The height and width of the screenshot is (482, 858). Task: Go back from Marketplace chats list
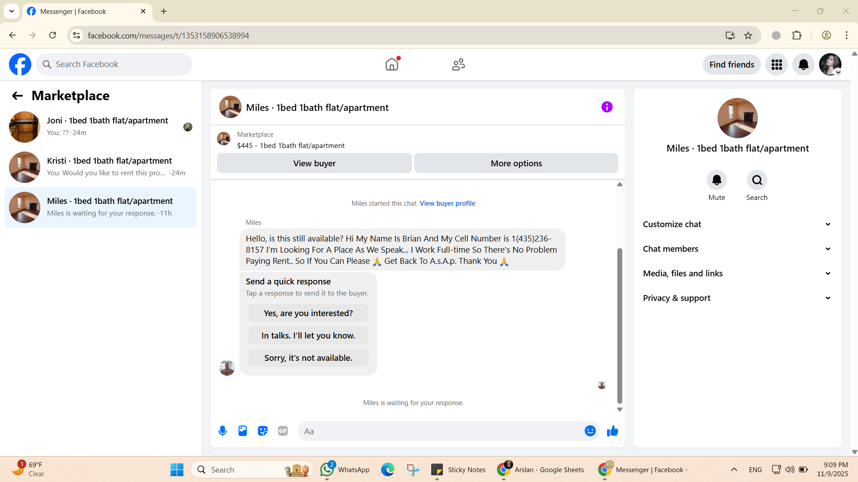[17, 96]
